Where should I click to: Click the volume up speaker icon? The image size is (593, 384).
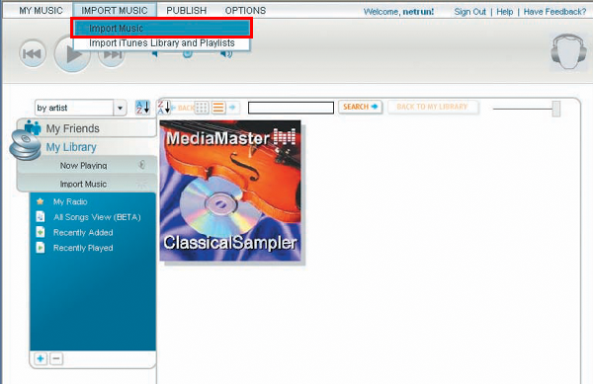tap(226, 54)
